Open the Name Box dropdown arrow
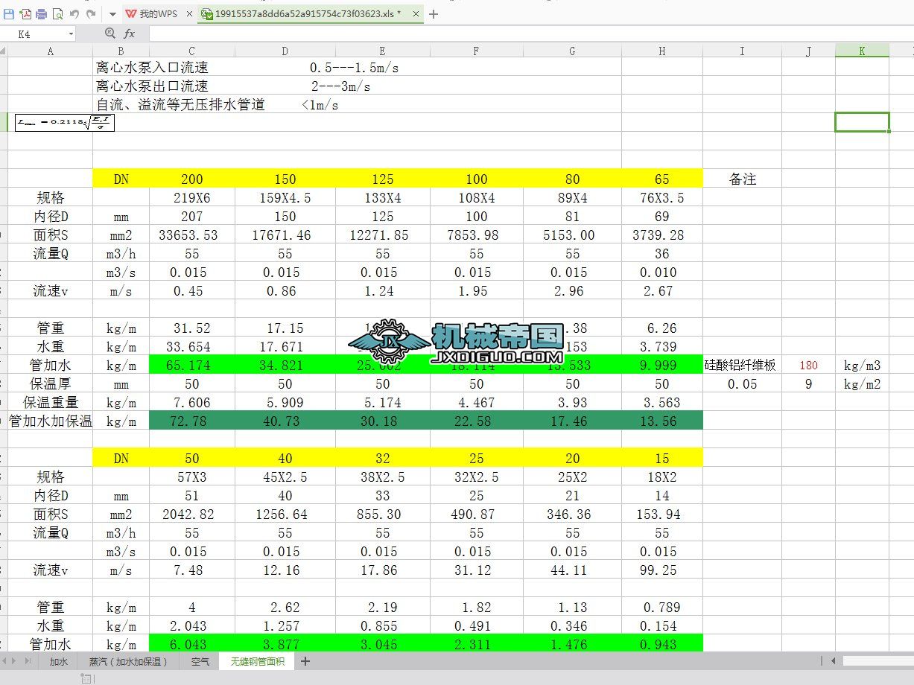The height and width of the screenshot is (685, 914). click(x=72, y=34)
